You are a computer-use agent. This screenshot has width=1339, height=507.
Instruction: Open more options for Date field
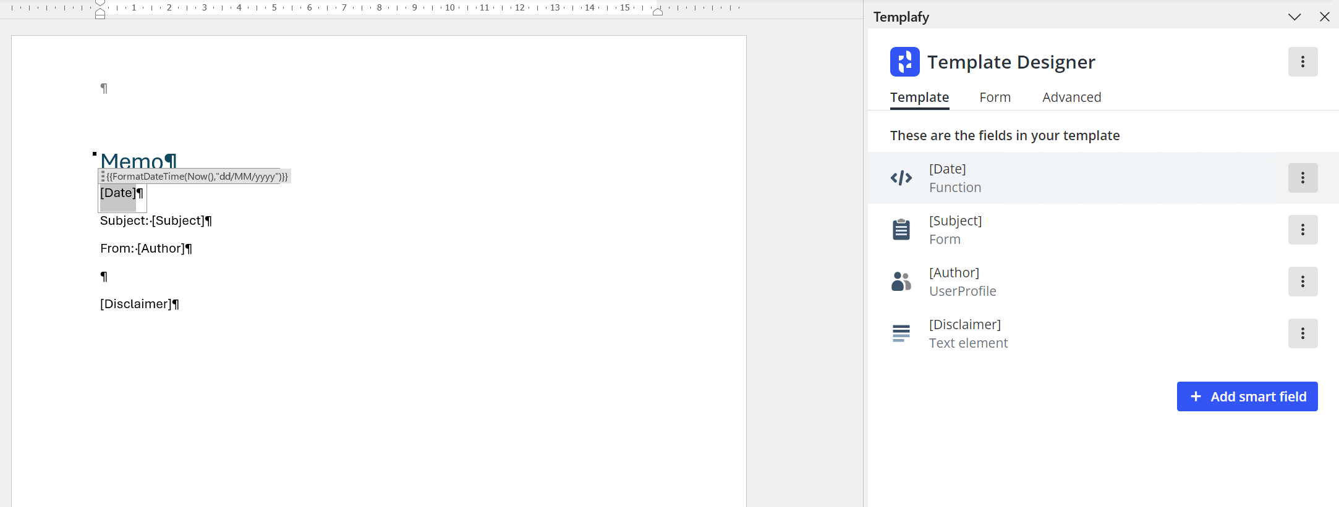coord(1303,178)
